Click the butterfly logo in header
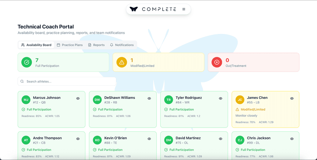This screenshot has width=317, height=160. (x=134, y=9)
